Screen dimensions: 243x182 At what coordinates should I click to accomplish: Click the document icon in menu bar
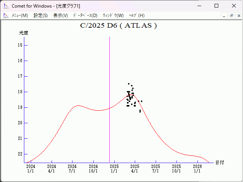coord(6,16)
